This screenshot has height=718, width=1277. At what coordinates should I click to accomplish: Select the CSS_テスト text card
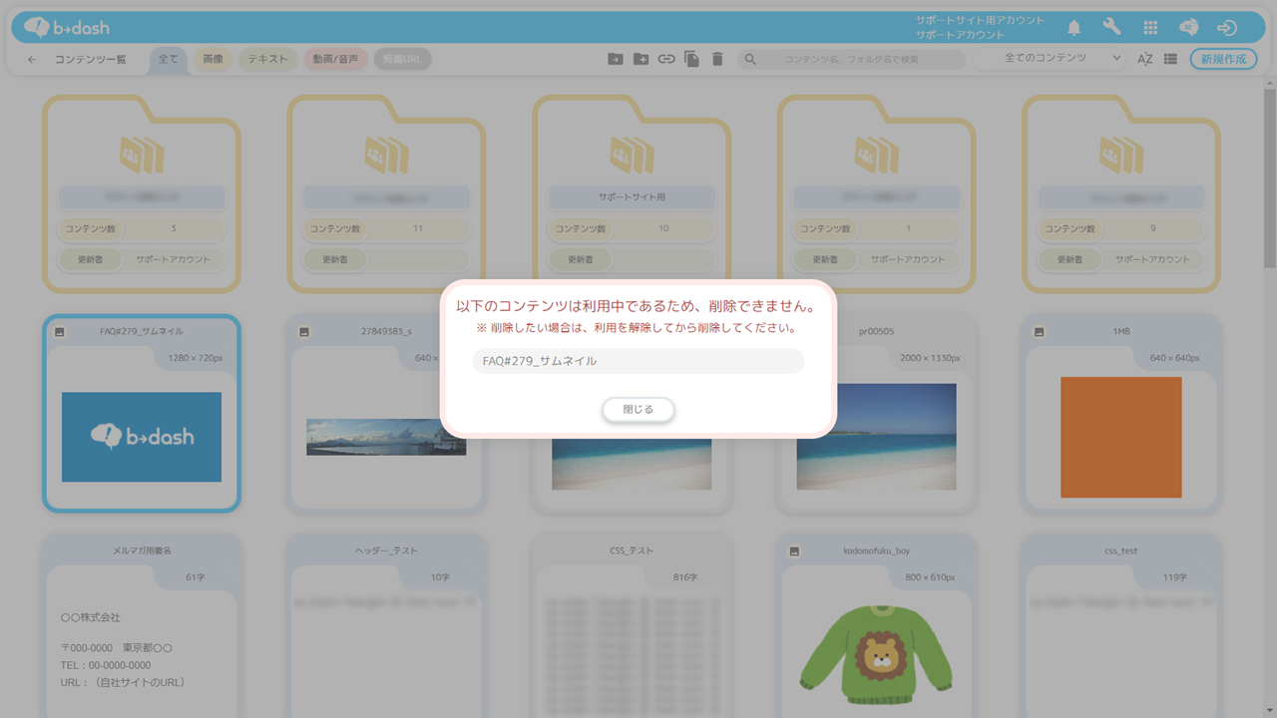point(632,626)
